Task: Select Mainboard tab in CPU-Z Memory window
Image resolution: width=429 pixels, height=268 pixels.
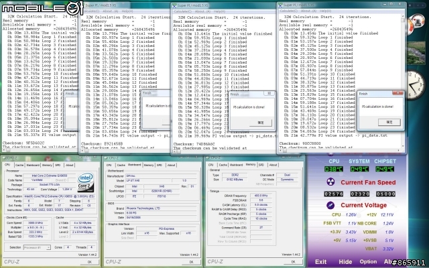Action: click(x=237, y=165)
